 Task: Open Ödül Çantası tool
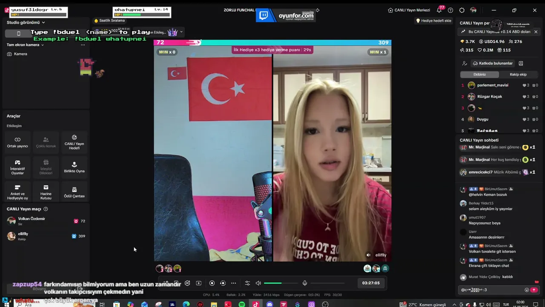pyautogui.click(x=74, y=192)
